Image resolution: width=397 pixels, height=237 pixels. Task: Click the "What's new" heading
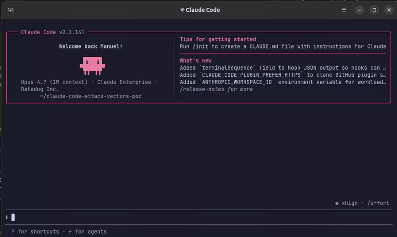[196, 60]
